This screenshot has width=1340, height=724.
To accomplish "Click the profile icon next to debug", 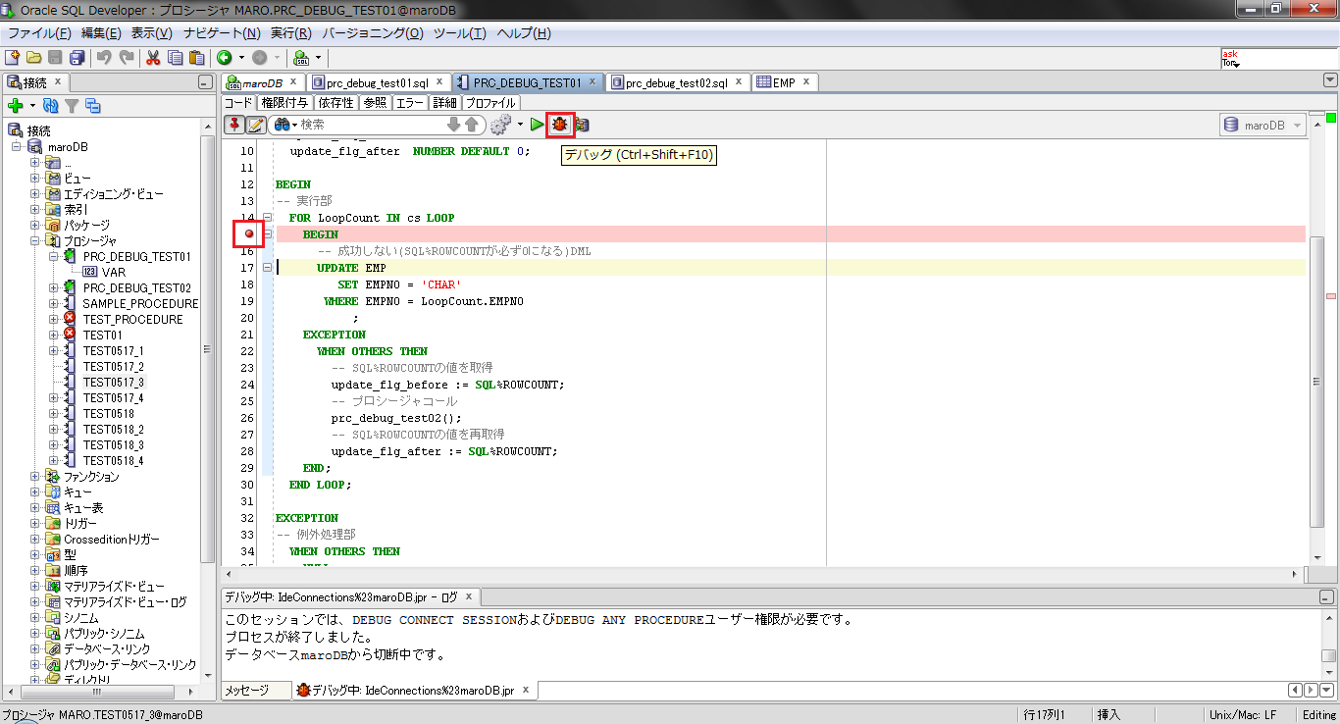I will click(x=582, y=125).
